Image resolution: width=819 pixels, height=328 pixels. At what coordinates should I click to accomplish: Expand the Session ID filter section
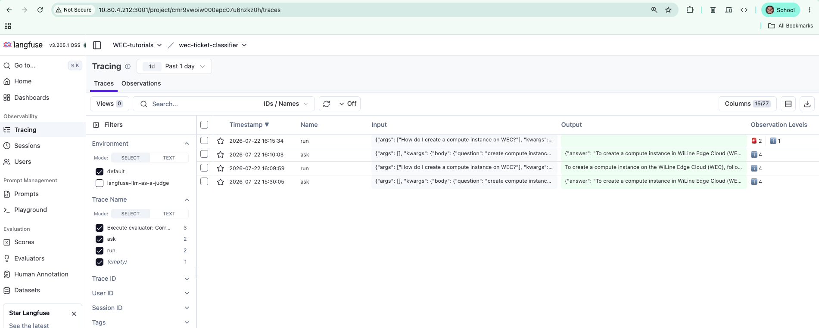pyautogui.click(x=141, y=308)
